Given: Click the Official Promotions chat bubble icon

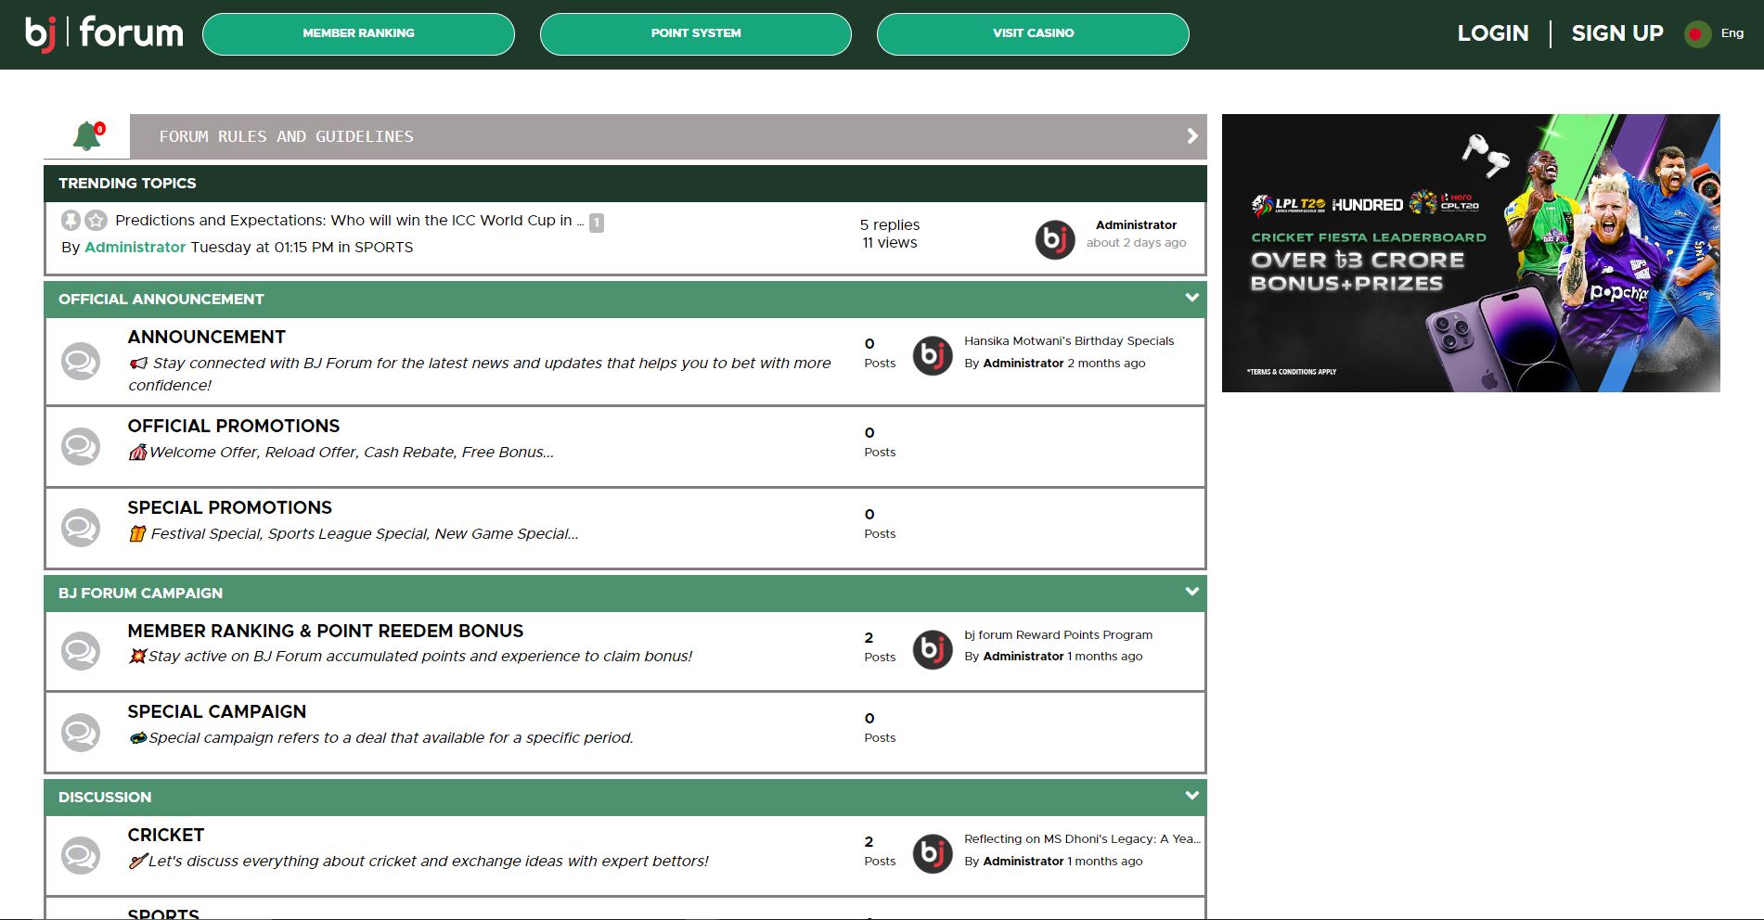Looking at the screenshot, I should (81, 446).
